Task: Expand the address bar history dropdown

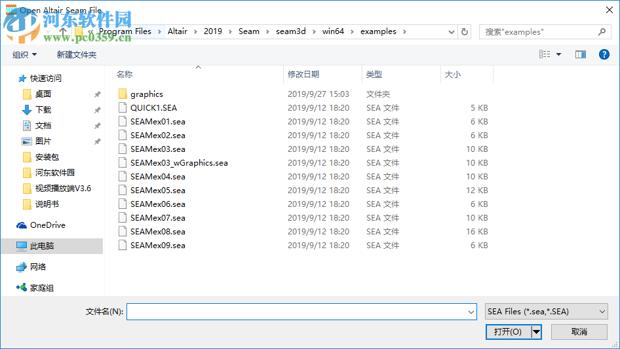Action: 451,31
